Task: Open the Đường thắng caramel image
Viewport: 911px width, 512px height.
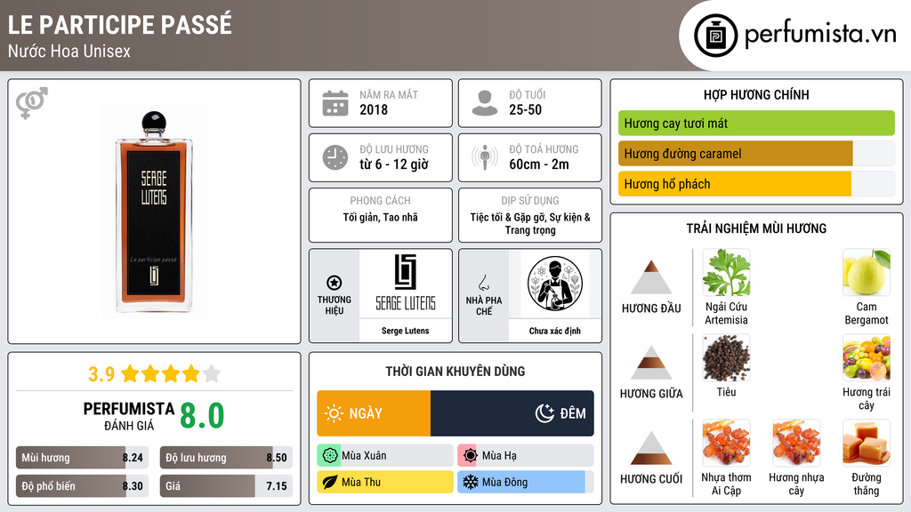Action: [x=867, y=444]
